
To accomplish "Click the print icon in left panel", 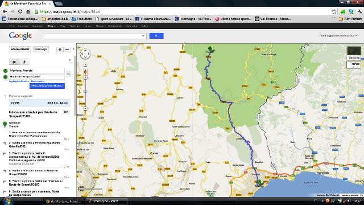I will point(60,50).
